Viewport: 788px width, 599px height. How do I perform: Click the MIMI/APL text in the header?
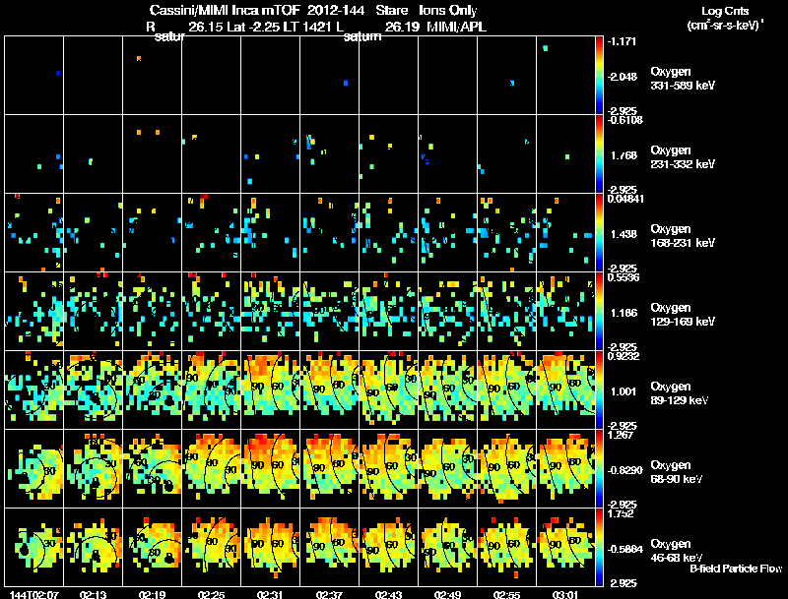tap(456, 28)
